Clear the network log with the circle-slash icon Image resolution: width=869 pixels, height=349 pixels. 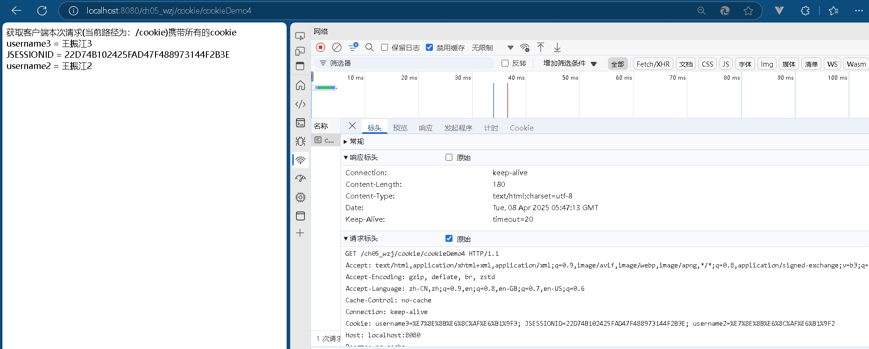(x=337, y=47)
